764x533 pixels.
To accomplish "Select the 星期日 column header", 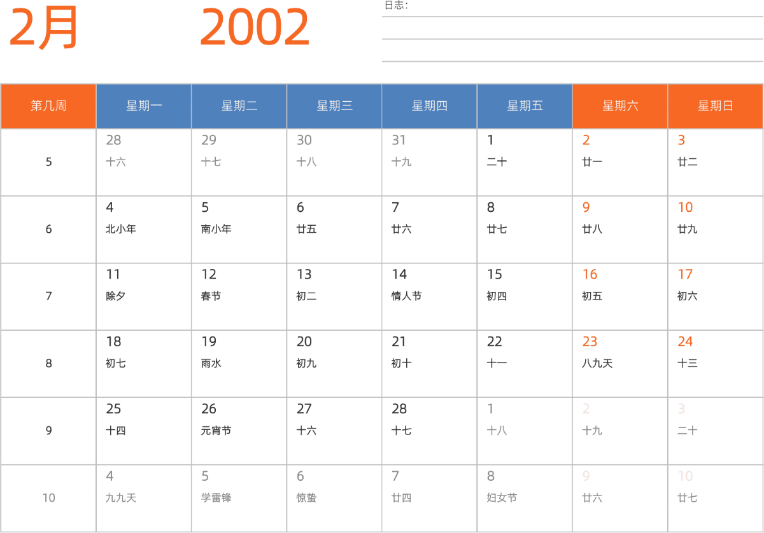I will coord(716,106).
